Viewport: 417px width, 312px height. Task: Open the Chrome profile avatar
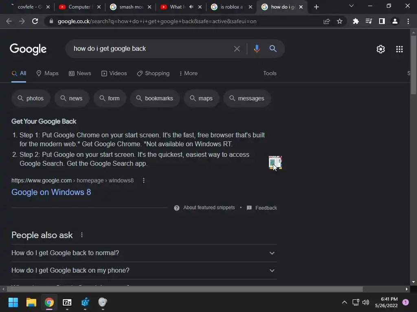coord(395,21)
